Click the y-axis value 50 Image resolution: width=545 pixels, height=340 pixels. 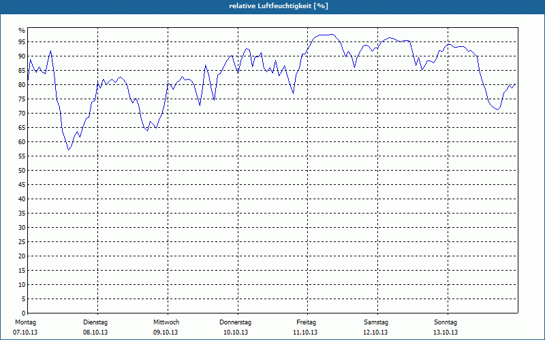tap(22, 171)
